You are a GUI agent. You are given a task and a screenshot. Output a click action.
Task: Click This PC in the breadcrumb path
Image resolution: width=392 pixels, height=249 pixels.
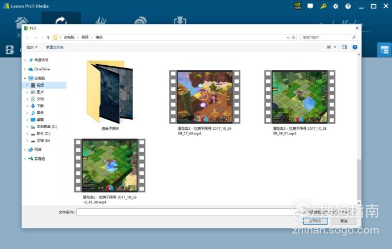click(x=69, y=37)
